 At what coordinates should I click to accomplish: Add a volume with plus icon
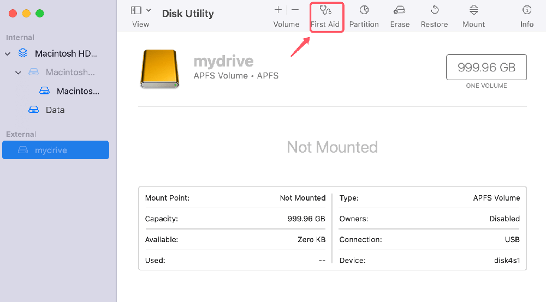(x=278, y=10)
